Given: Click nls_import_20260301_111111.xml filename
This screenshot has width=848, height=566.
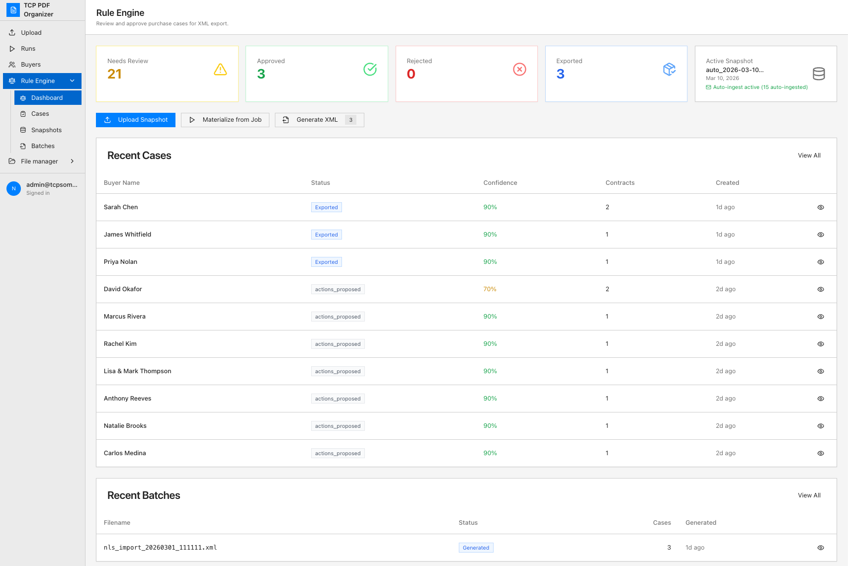Looking at the screenshot, I should (160, 548).
